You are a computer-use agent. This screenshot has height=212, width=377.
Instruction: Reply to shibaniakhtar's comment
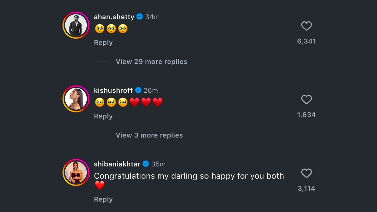pos(103,199)
